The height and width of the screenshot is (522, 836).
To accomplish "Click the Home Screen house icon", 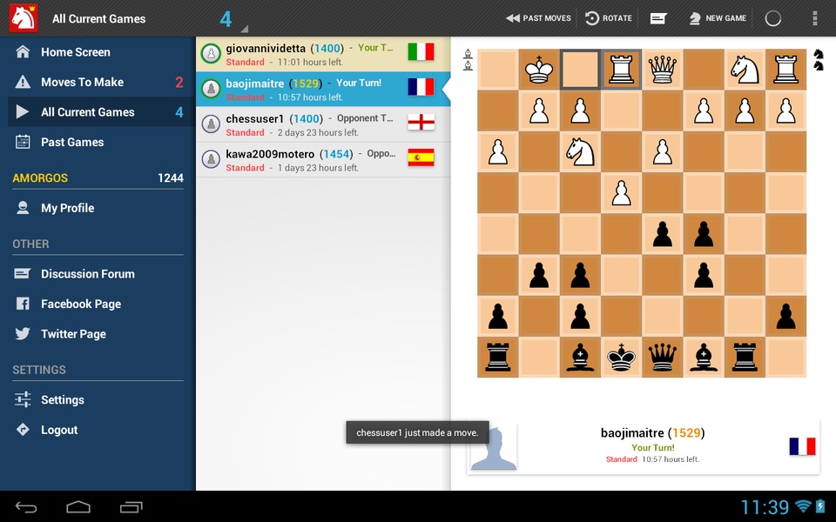I will [x=23, y=51].
